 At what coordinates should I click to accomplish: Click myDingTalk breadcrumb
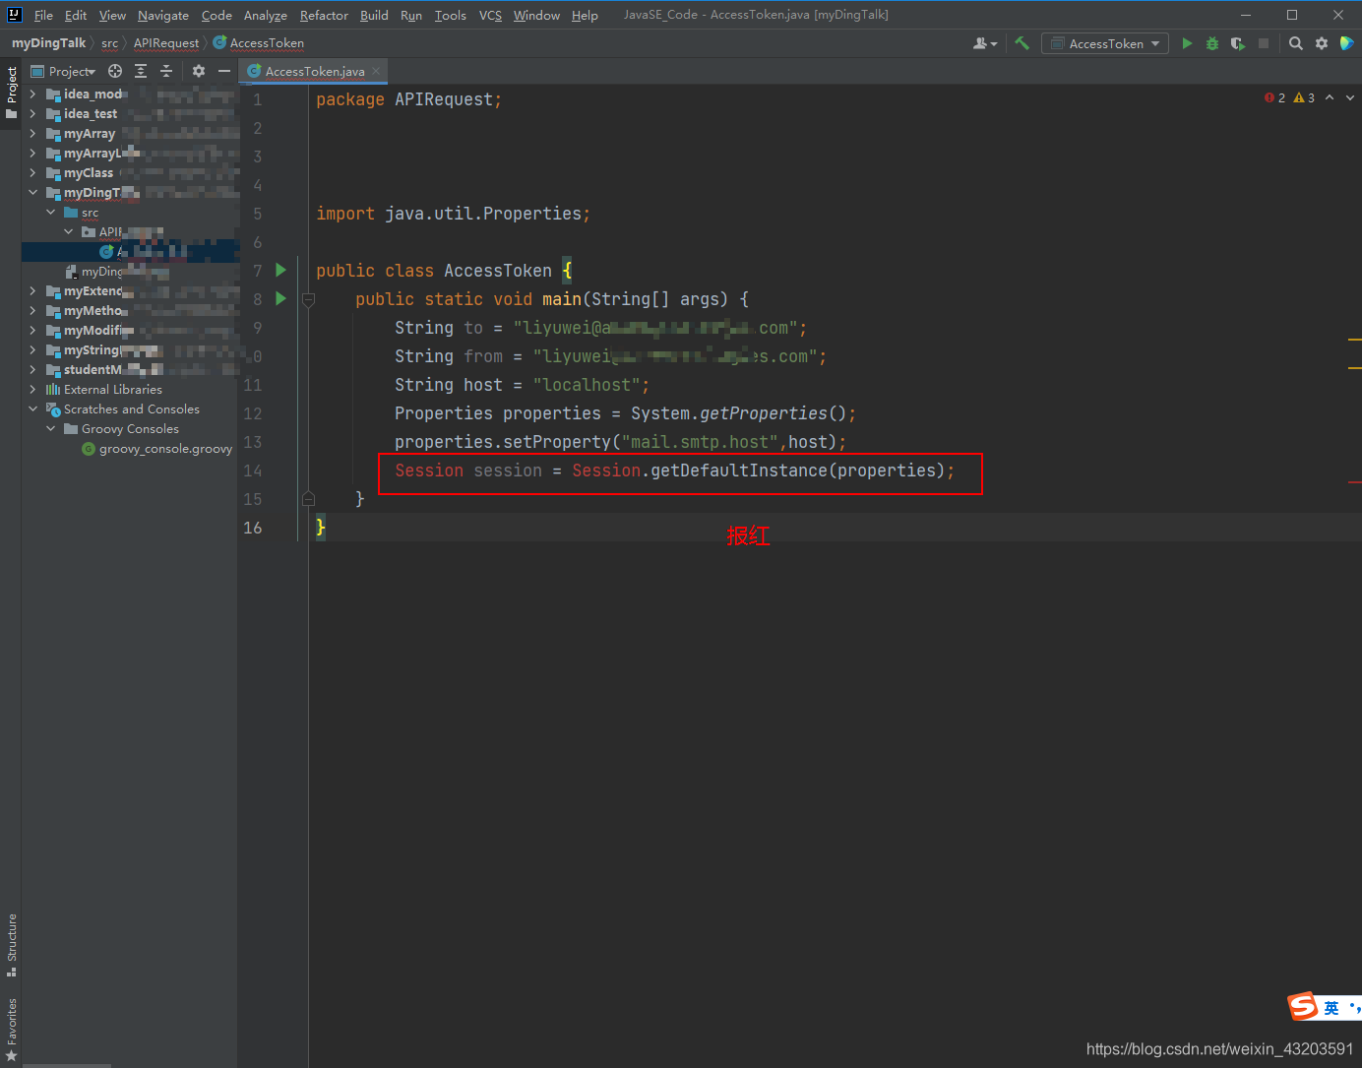tap(48, 43)
